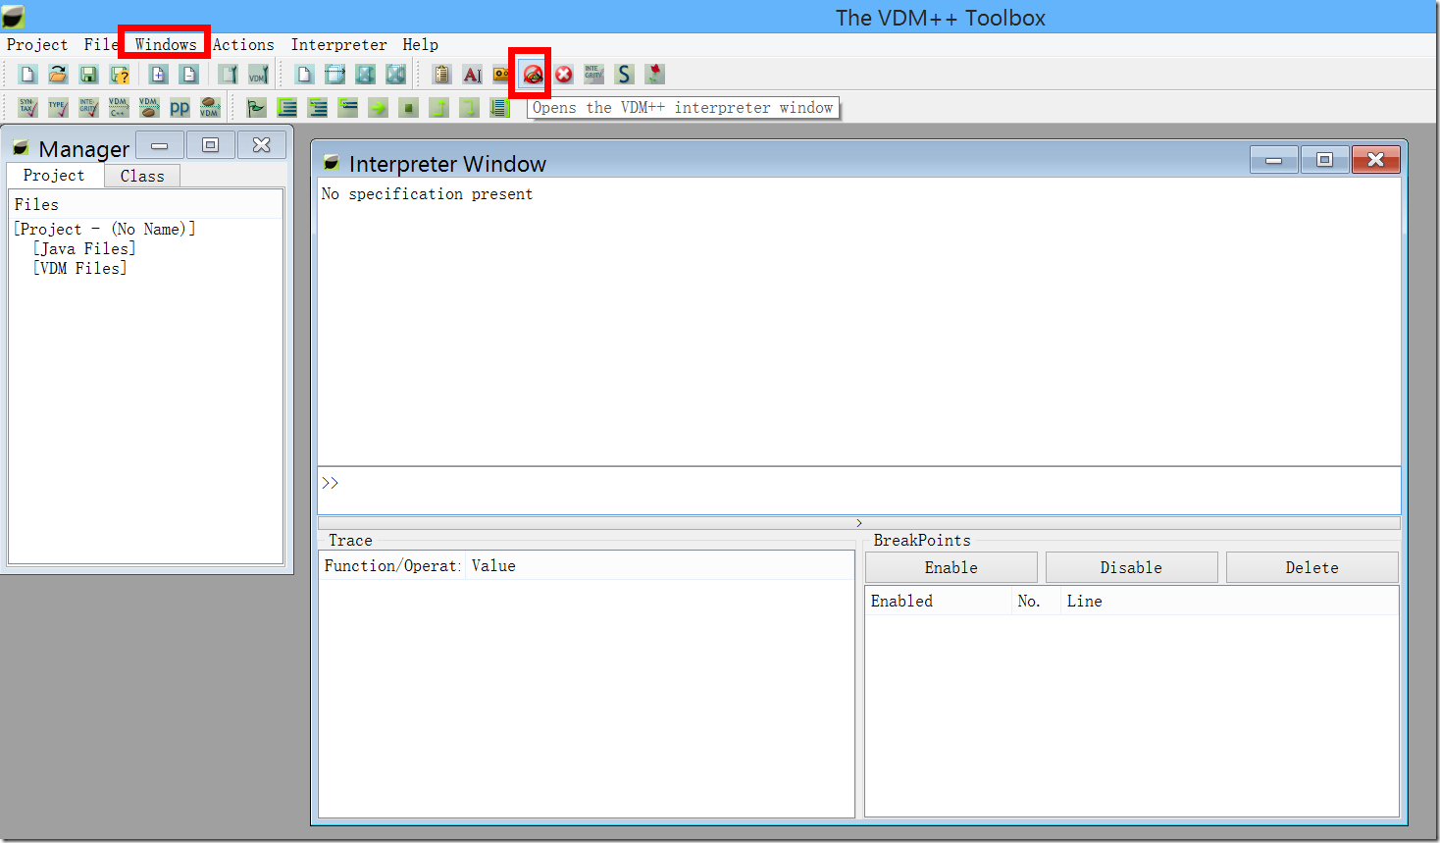Open the Windows menu
Screen dimensions: 1440x843
click(166, 44)
